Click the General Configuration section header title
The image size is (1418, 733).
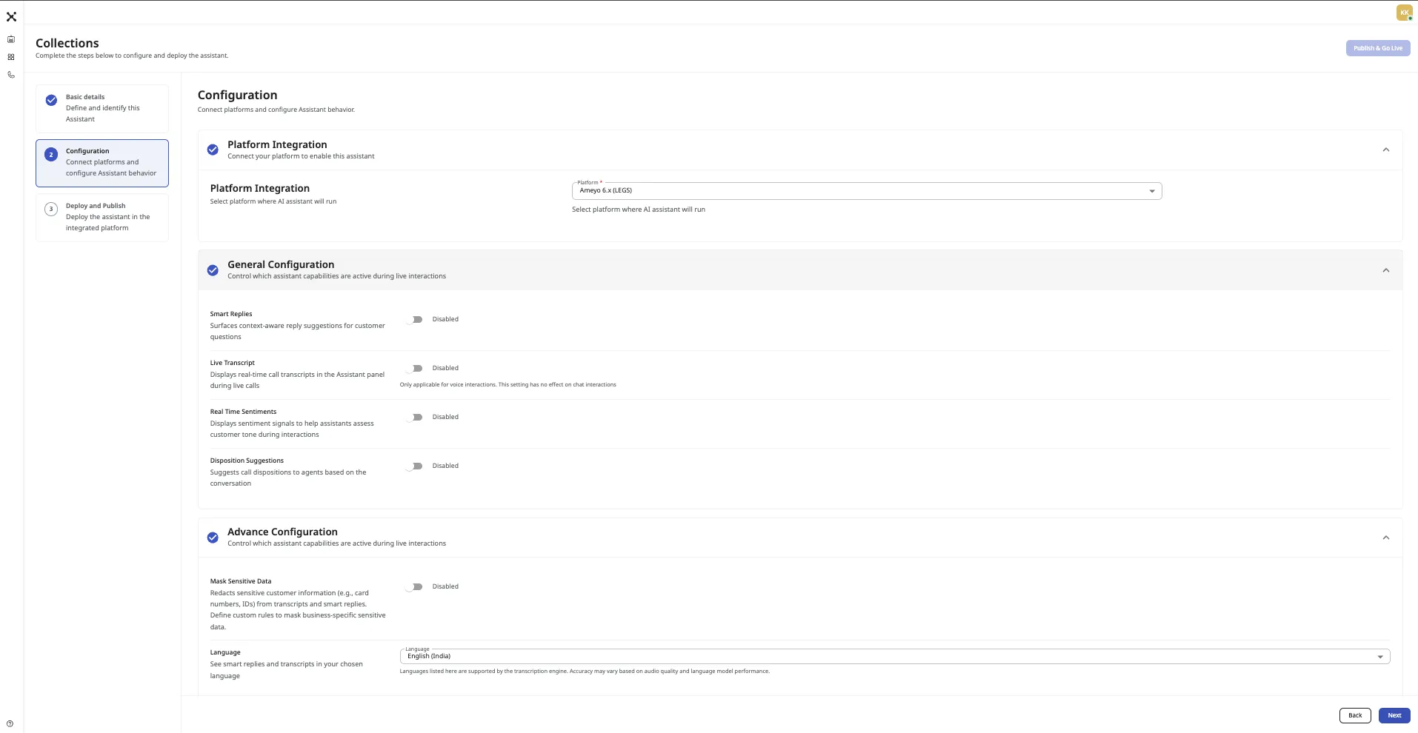281,264
